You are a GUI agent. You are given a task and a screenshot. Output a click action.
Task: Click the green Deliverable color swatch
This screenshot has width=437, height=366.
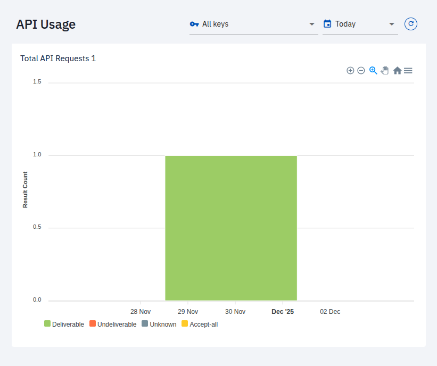[x=47, y=324]
